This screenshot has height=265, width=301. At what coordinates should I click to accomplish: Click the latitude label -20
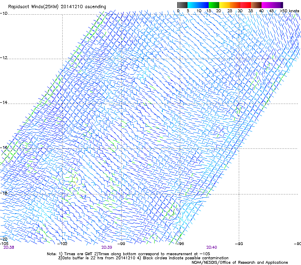coord(4,239)
